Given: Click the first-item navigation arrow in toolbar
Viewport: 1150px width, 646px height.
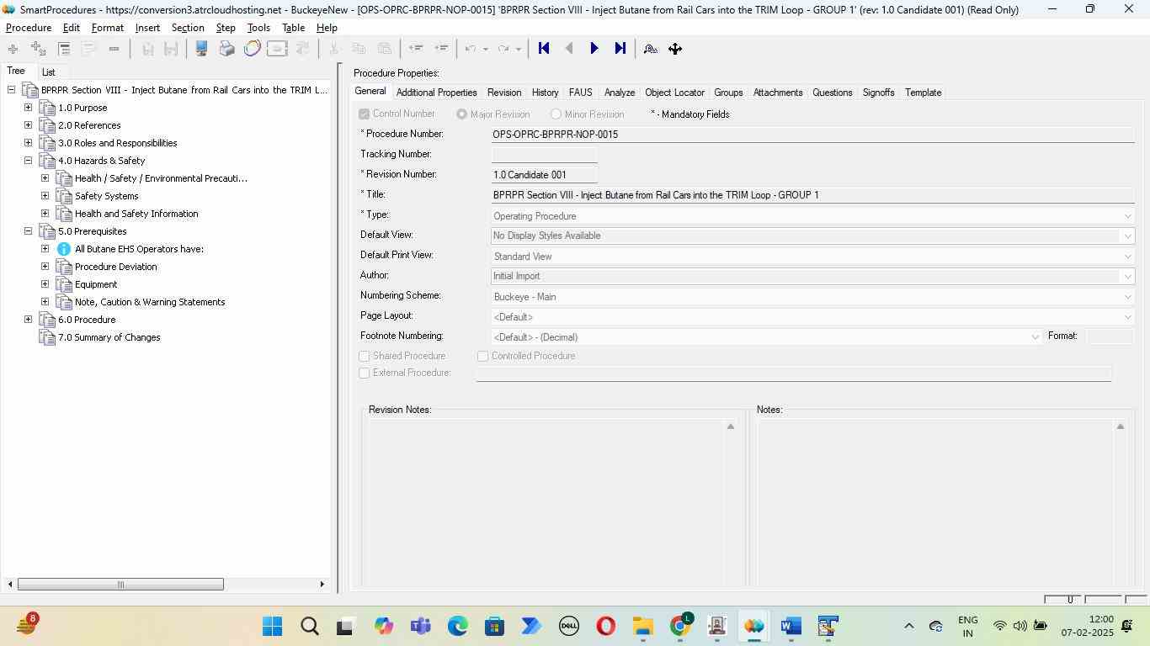Looking at the screenshot, I should pos(544,49).
